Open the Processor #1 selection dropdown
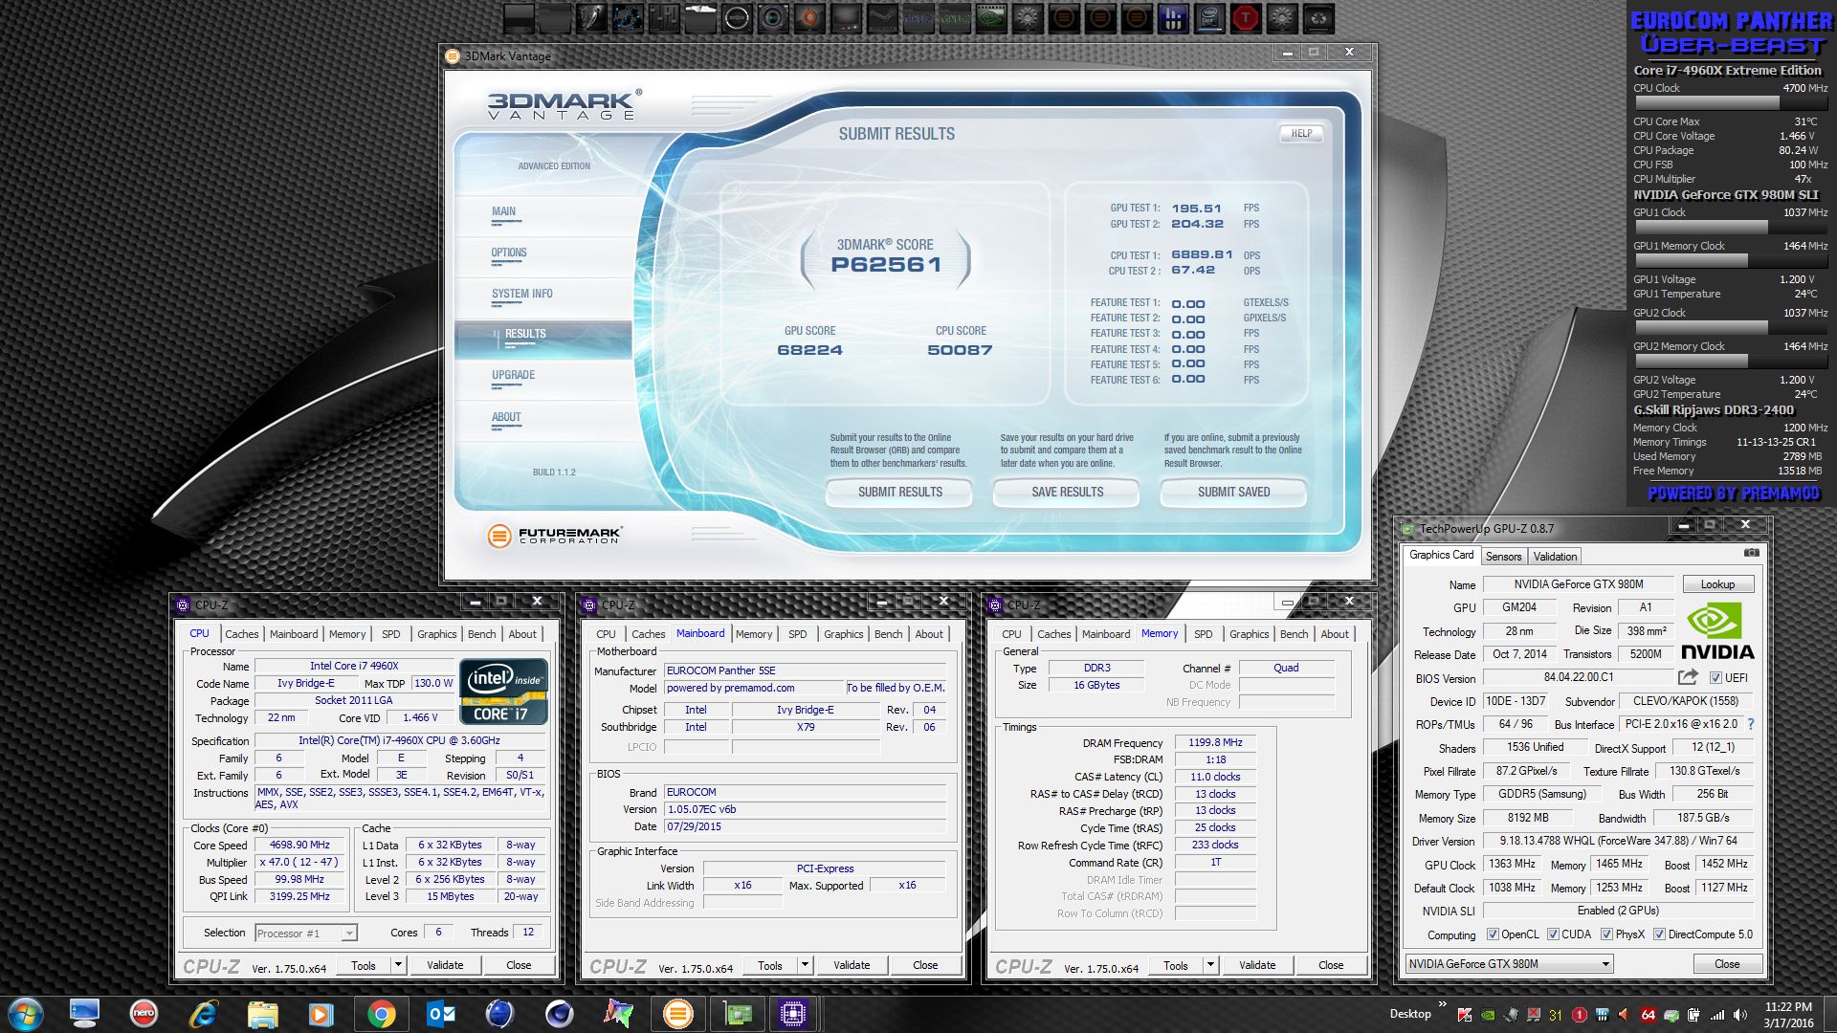The height and width of the screenshot is (1033, 1837). click(x=306, y=933)
